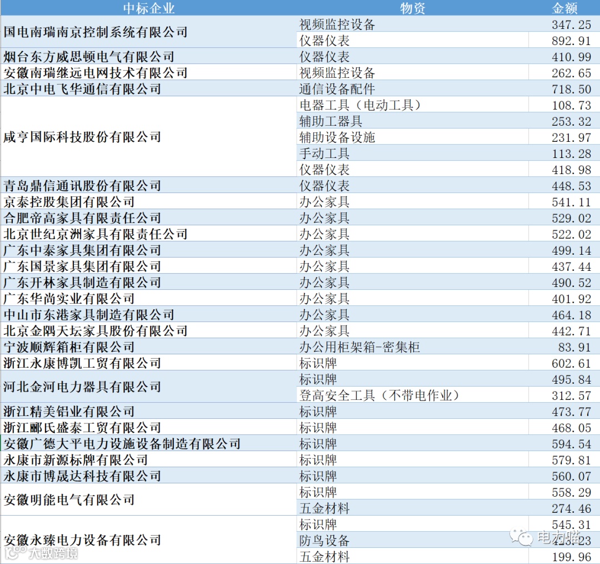Select cell 安徽明能电气有限公司

(x=148, y=499)
